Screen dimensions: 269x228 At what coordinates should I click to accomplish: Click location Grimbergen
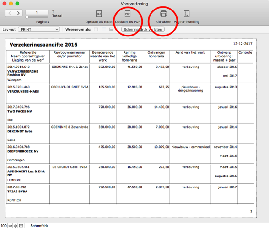click(16, 160)
